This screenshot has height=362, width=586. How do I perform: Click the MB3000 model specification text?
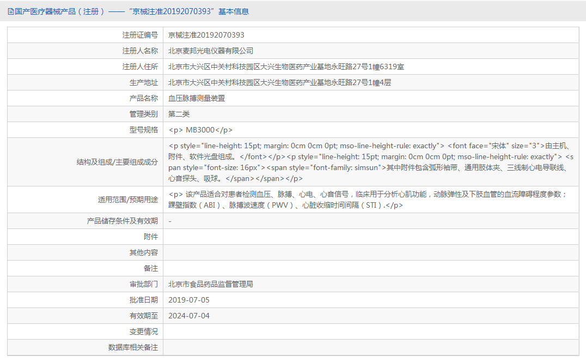[200, 130]
